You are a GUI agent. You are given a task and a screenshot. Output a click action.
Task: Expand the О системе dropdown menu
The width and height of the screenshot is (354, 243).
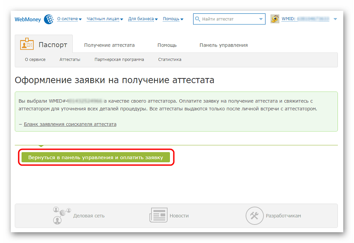69,19
